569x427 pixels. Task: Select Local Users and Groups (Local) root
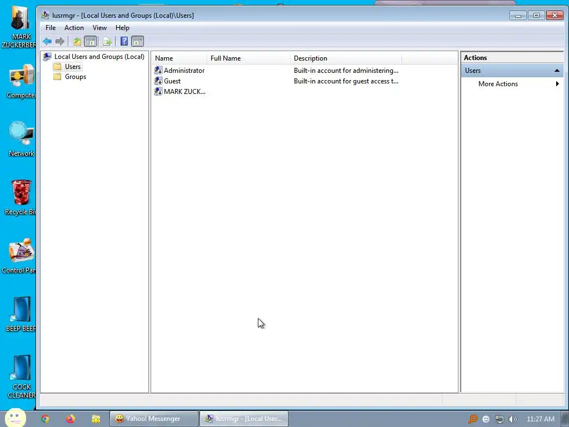pos(99,57)
